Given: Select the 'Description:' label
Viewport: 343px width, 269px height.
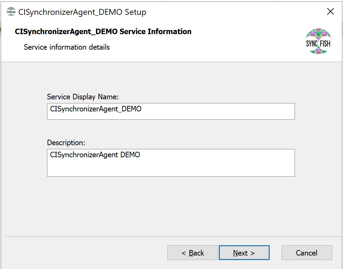Looking at the screenshot, I should 66,142.
